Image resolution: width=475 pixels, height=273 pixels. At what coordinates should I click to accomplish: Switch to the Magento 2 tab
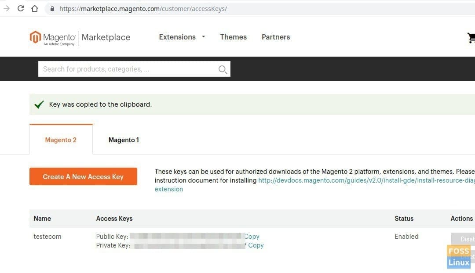pyautogui.click(x=61, y=140)
